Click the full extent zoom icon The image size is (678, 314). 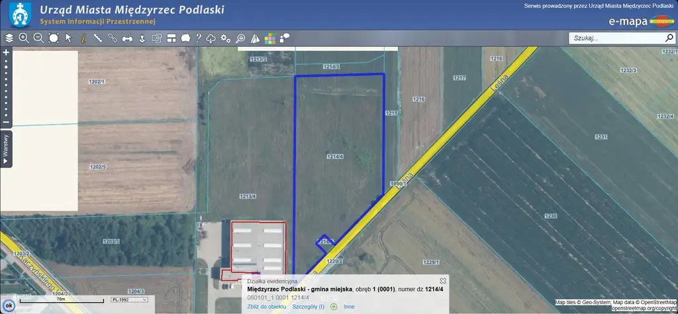click(53, 38)
